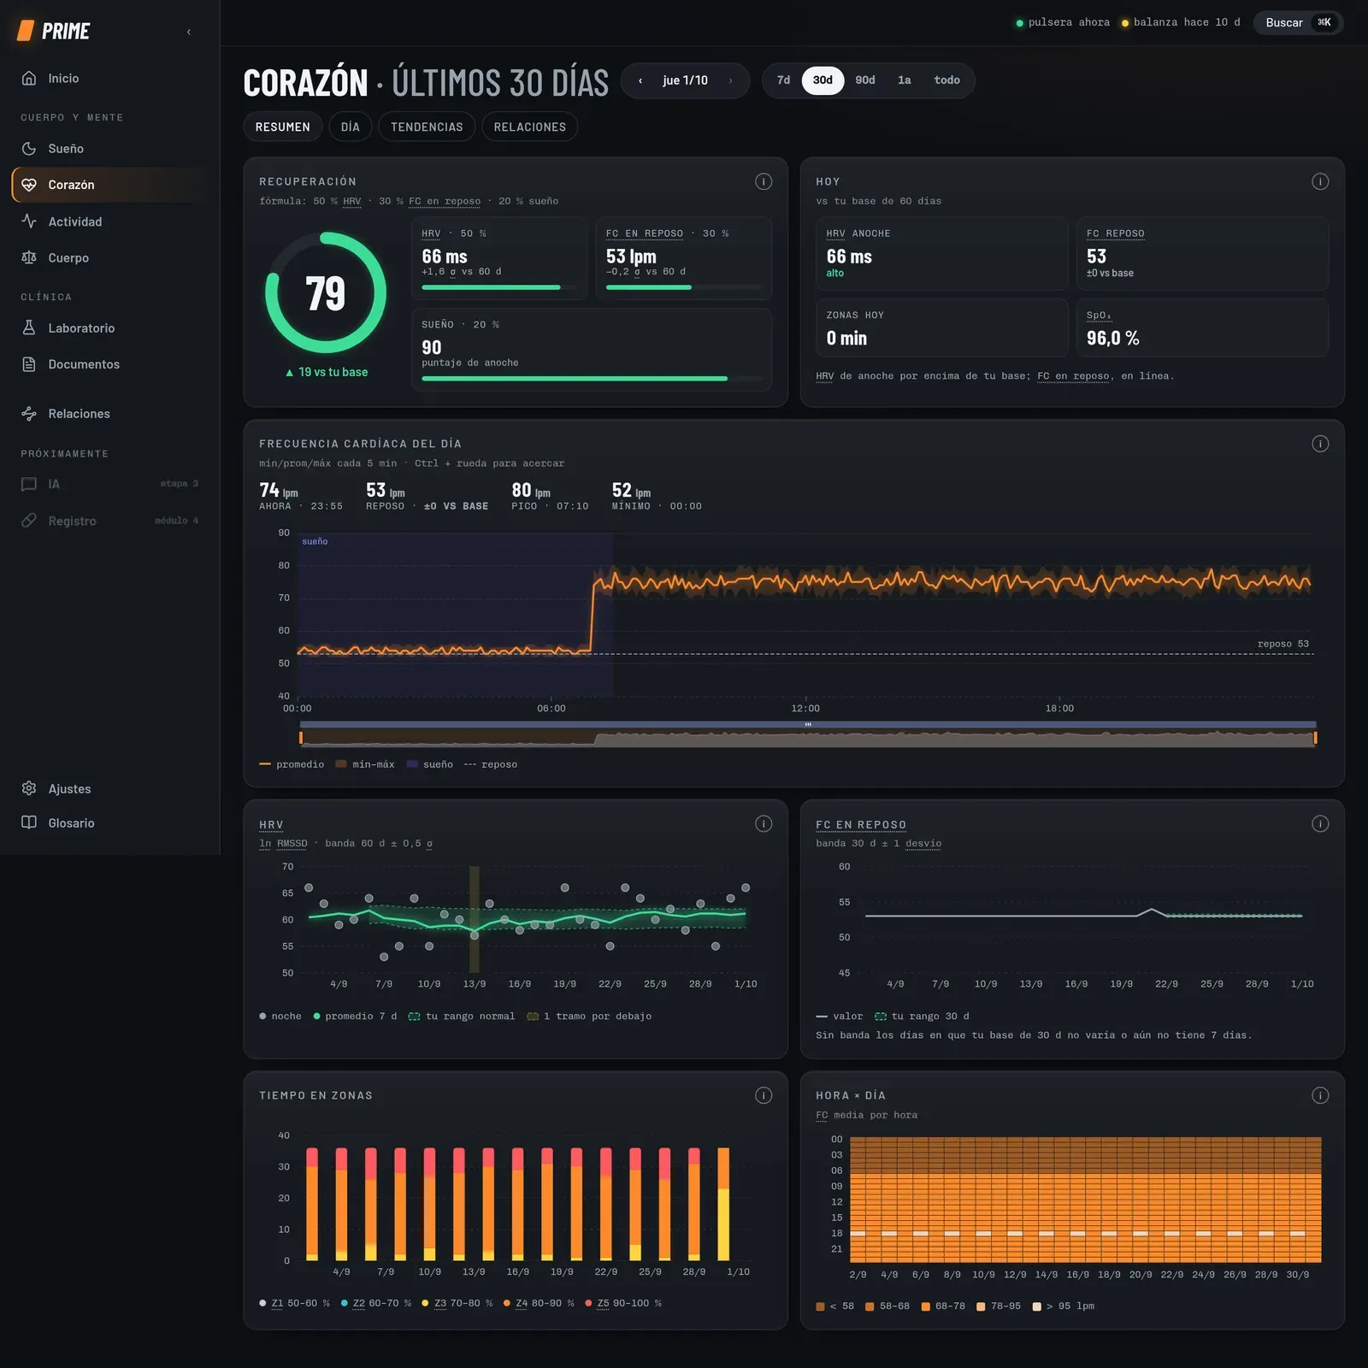Toggle the sueño legend in heart rate chart

click(430, 764)
